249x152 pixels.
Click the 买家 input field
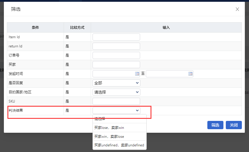click(116, 65)
